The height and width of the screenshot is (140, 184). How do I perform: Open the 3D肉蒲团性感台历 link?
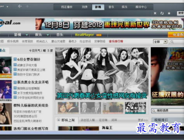[x=25, y=116]
